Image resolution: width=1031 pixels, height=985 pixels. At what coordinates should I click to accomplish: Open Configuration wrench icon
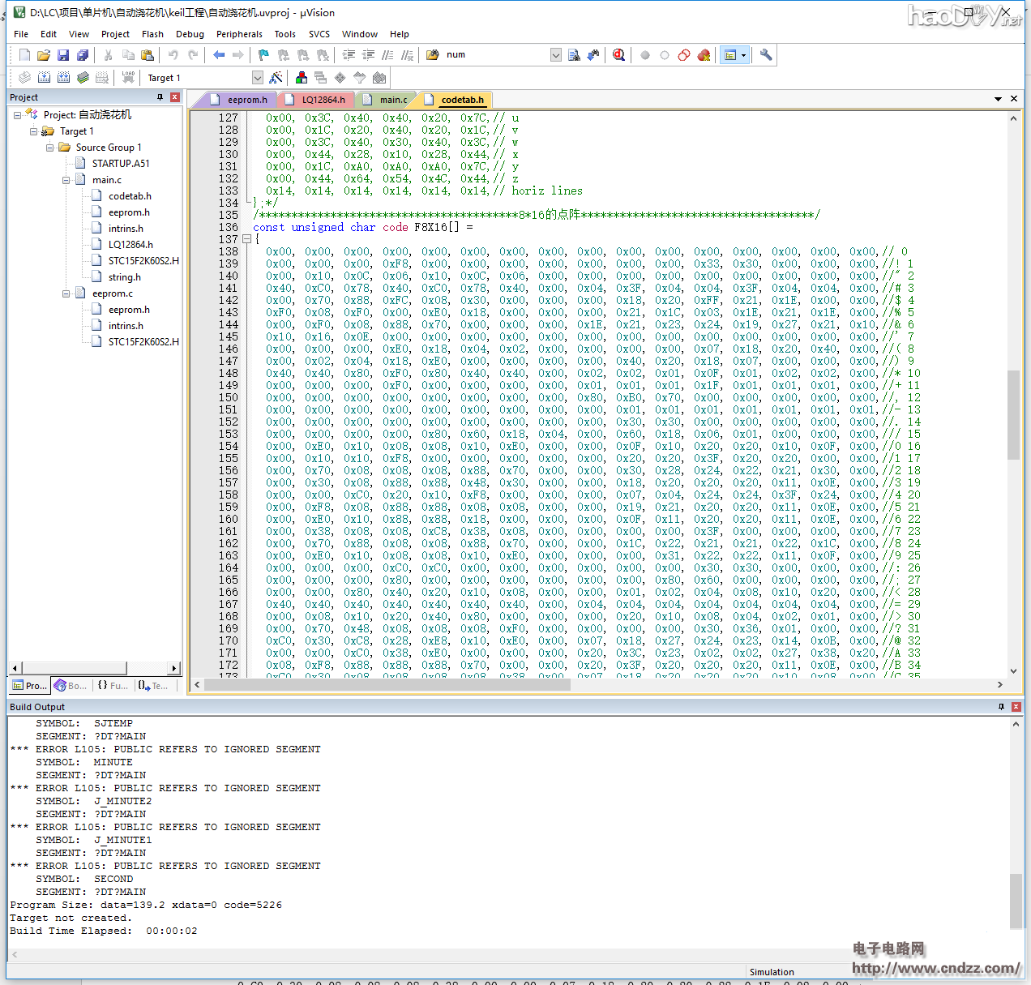tap(766, 55)
